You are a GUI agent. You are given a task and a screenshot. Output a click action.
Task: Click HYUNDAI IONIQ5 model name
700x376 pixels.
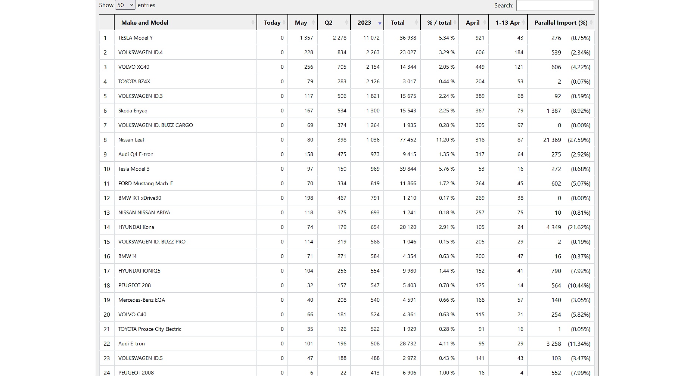pos(139,271)
